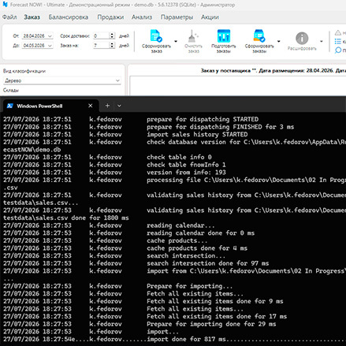
Task: Open the От date picker dropdown
Action: (x=50, y=35)
